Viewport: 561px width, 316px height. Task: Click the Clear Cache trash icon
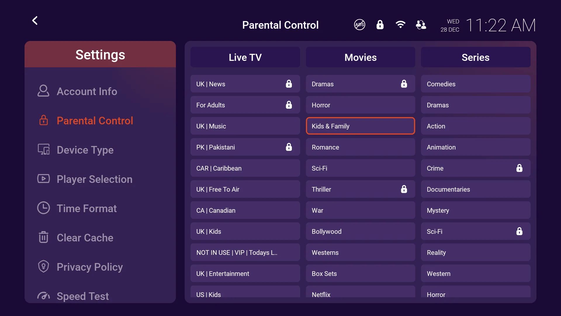coord(43,237)
